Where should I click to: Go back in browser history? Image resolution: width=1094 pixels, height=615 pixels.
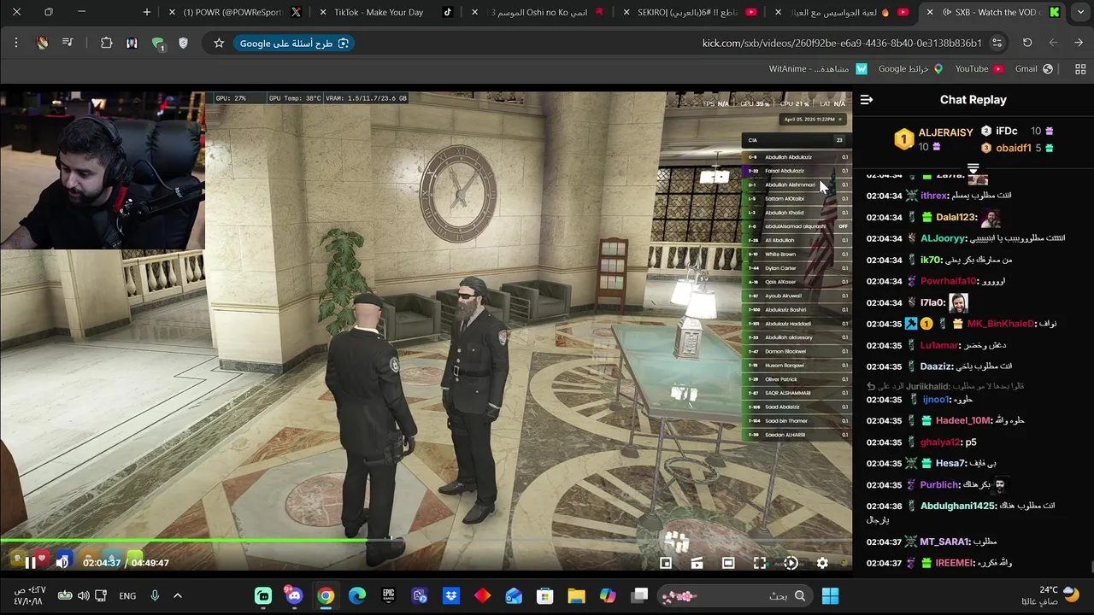[x=1079, y=43]
